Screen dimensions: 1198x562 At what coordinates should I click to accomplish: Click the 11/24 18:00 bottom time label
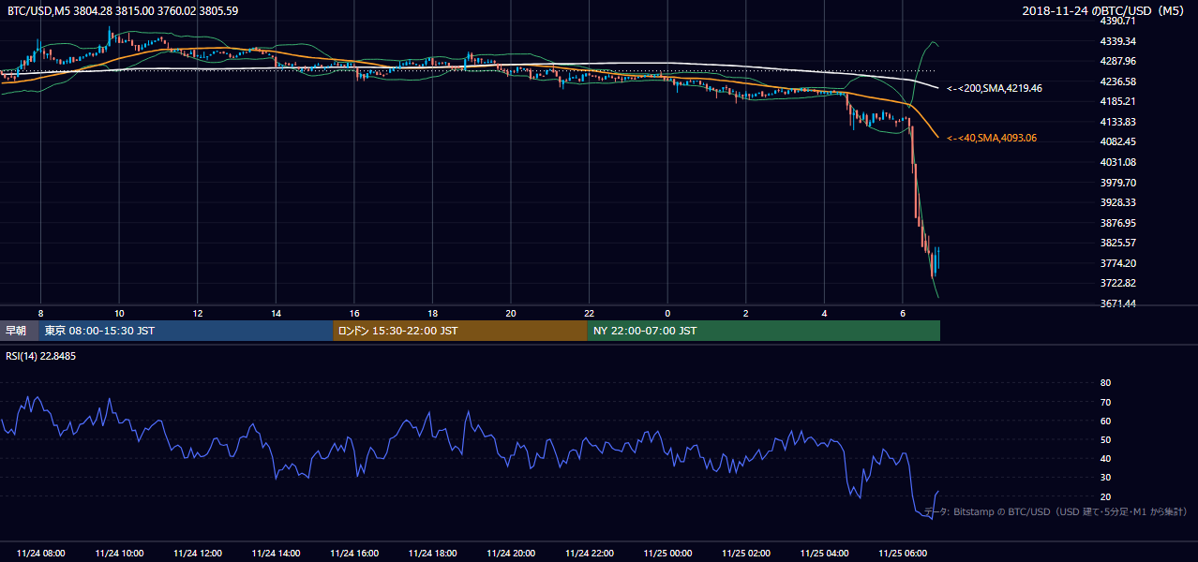coord(432,554)
